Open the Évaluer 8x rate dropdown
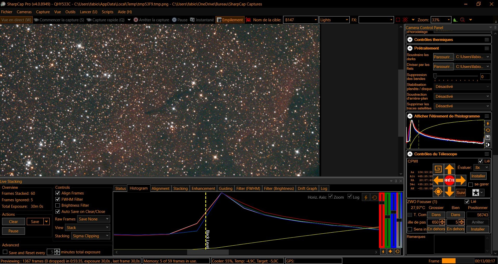 pos(482,168)
